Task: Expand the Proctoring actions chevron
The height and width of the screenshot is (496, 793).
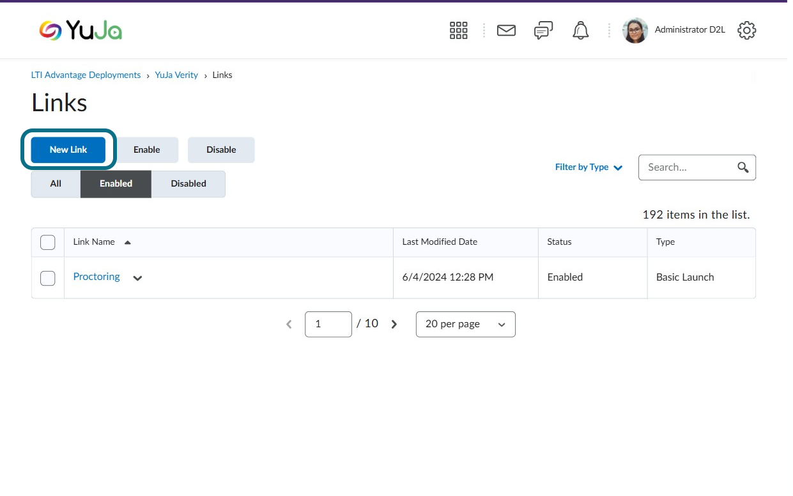Action: point(137,278)
